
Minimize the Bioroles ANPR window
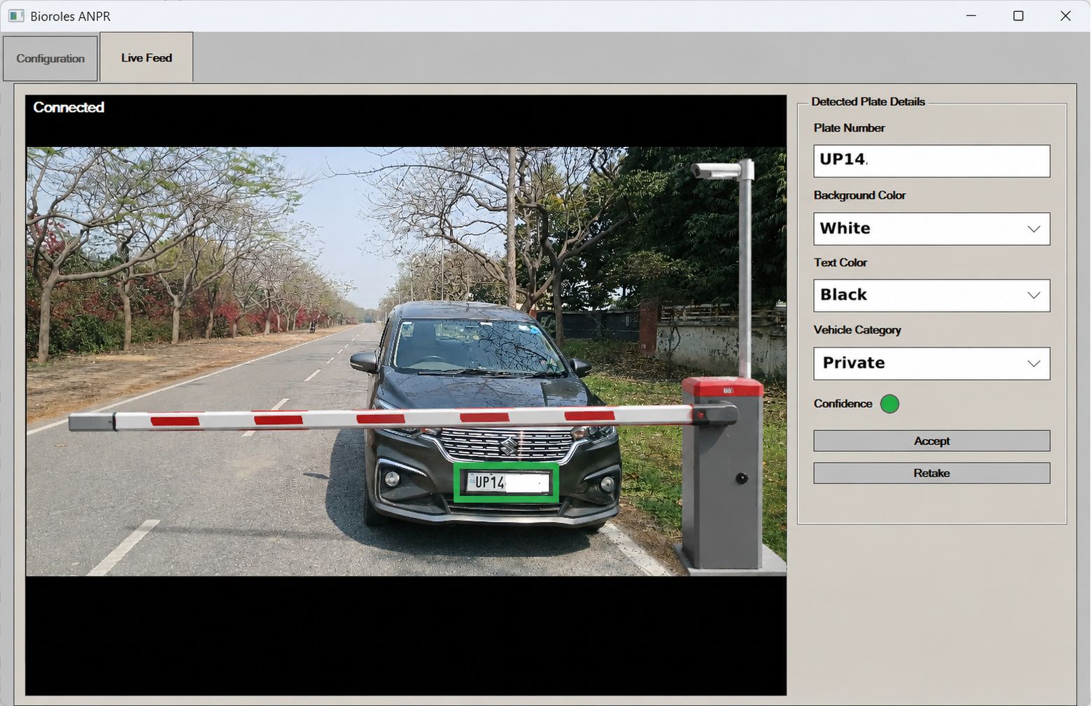(971, 15)
